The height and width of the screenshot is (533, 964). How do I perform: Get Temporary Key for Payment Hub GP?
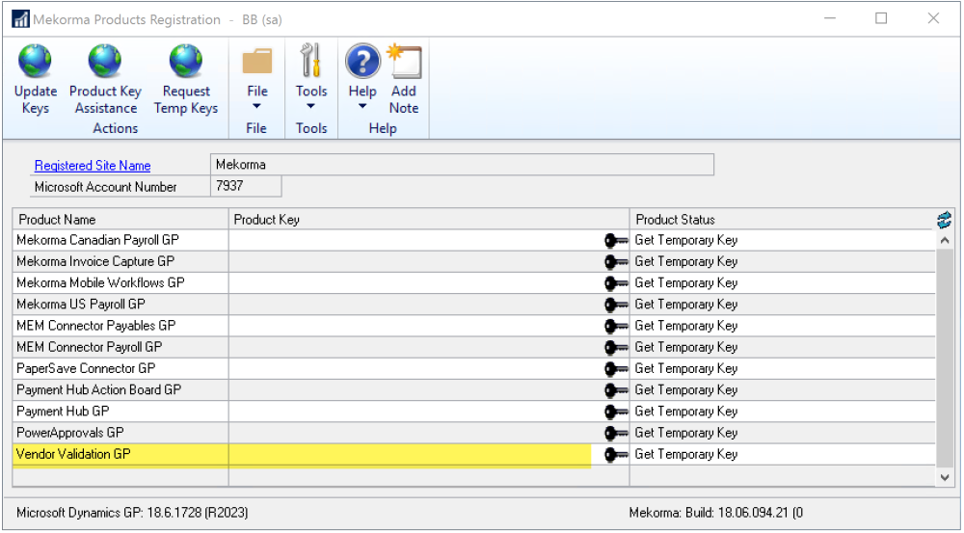(686, 412)
